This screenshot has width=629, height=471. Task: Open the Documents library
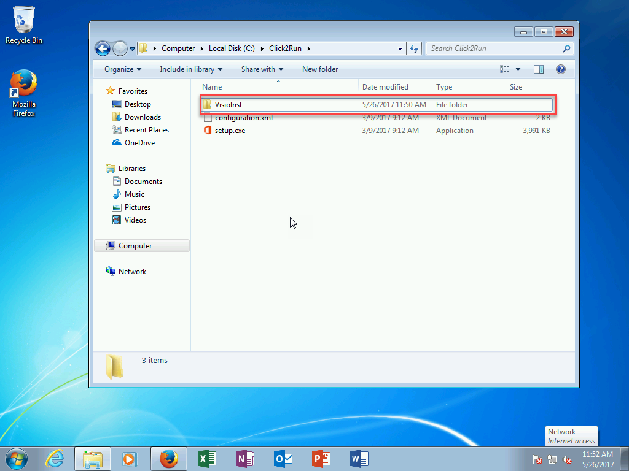[143, 182]
